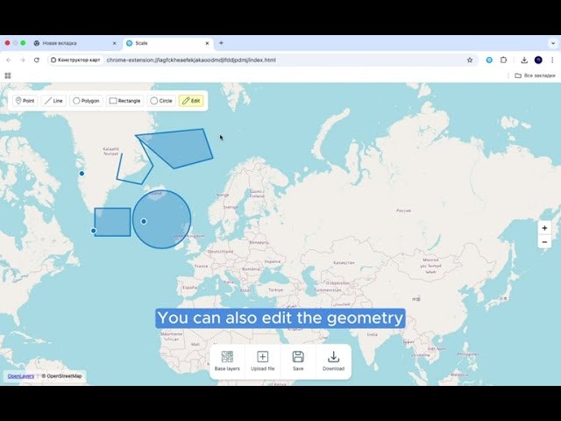This screenshot has width=561, height=421.
Task: Open the apps grid shortcut icon
Action: coord(8,75)
